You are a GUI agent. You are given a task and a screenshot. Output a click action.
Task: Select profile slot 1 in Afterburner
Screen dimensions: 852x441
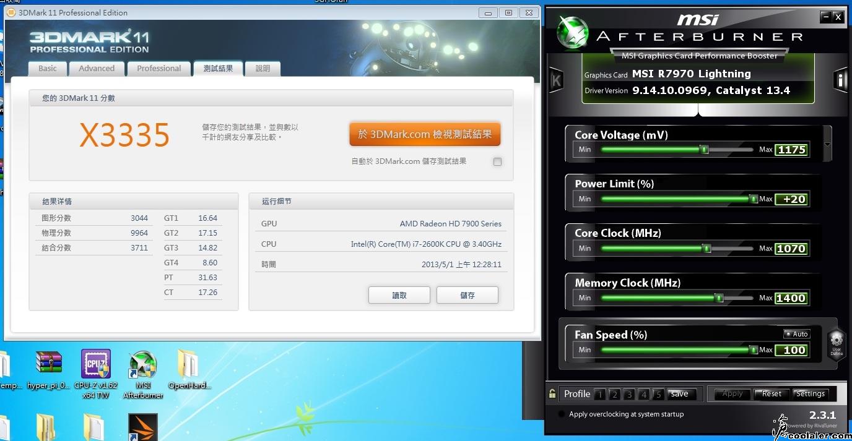click(599, 394)
